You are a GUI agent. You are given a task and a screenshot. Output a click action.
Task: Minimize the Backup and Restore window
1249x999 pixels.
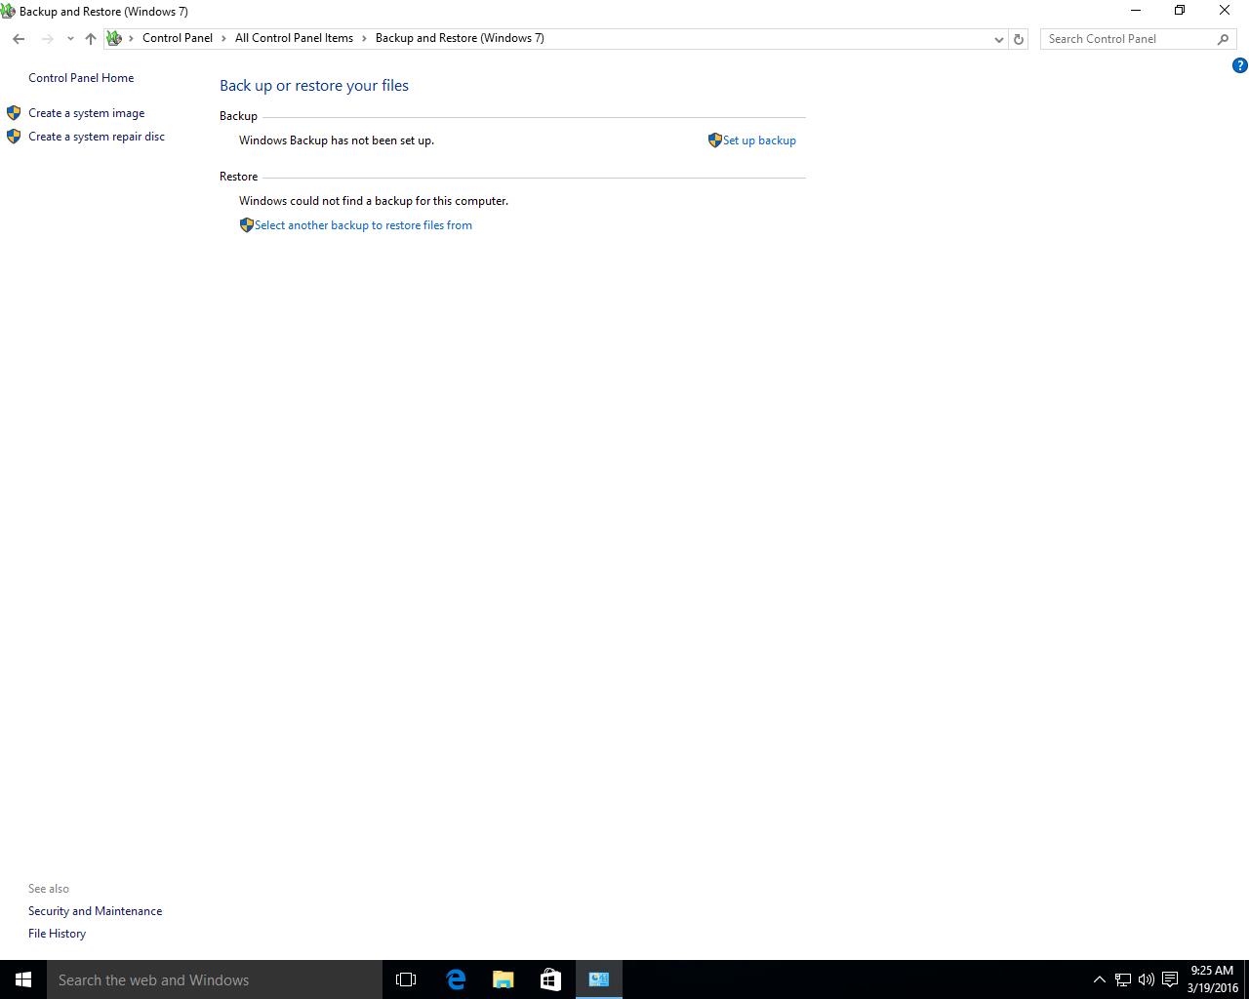[x=1135, y=11]
